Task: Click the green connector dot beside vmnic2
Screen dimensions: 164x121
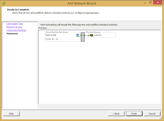Action: (89, 35)
